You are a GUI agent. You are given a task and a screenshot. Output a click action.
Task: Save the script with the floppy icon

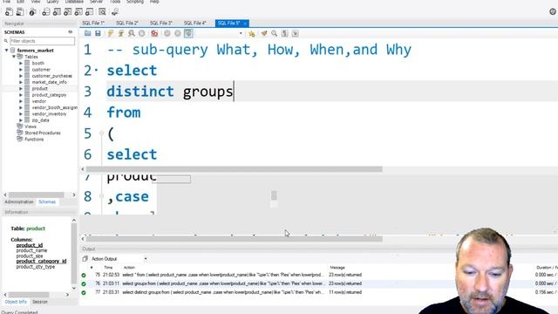tap(98, 33)
